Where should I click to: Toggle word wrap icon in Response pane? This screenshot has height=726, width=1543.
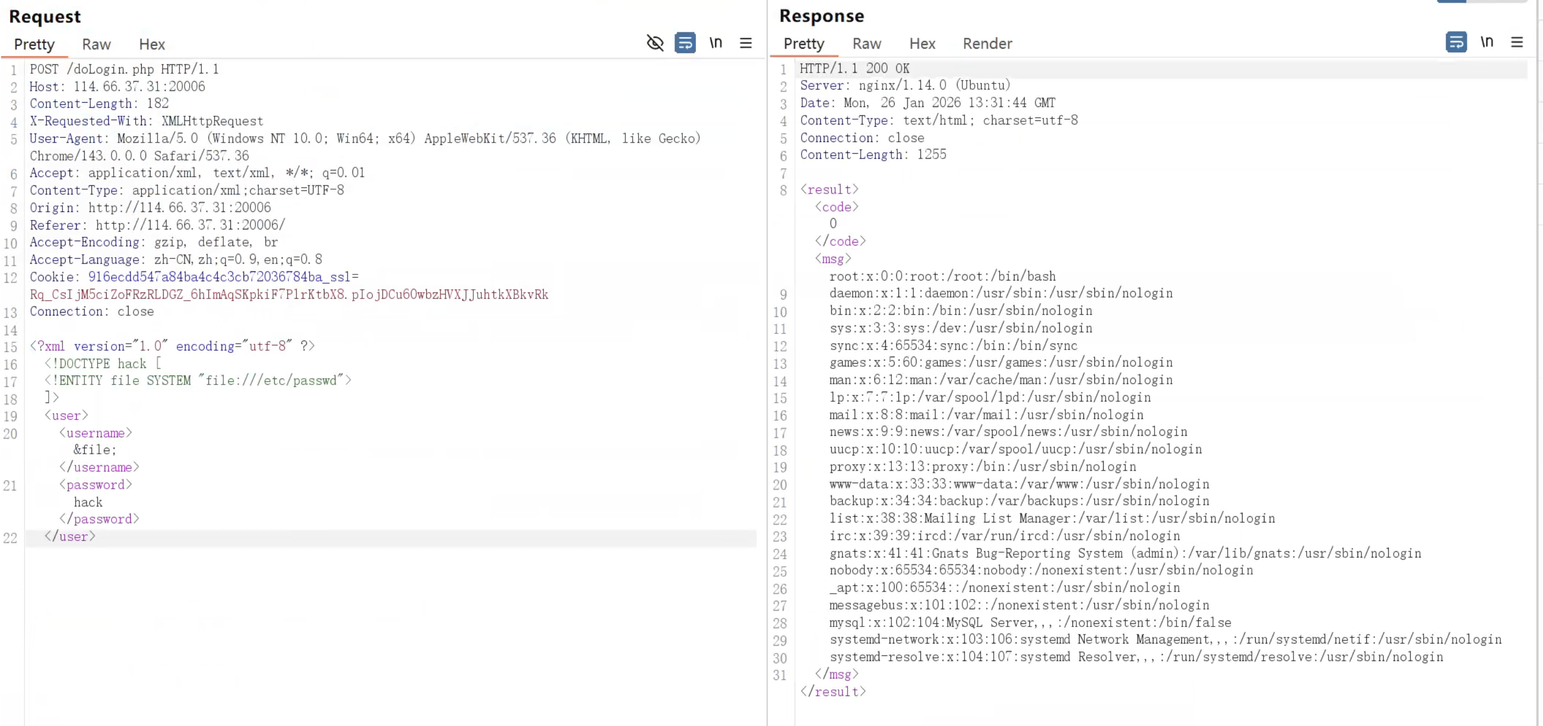click(x=1455, y=43)
